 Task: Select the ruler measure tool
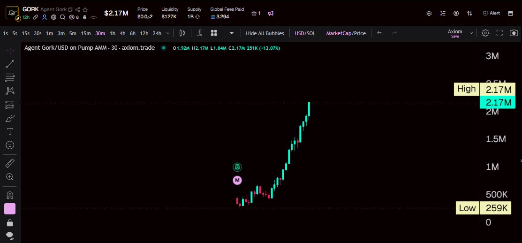coord(10,163)
